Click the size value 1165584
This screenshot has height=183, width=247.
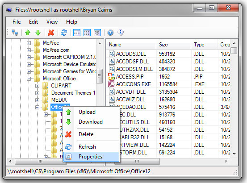click(x=168, y=84)
